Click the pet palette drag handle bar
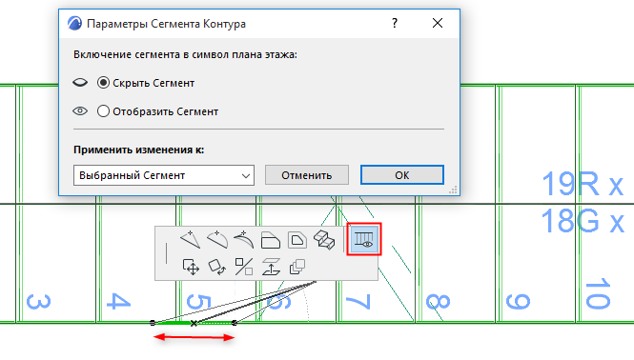 coord(166,253)
